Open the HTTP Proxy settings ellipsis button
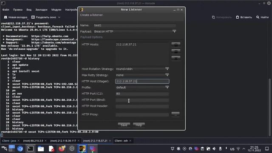 pos(176,114)
